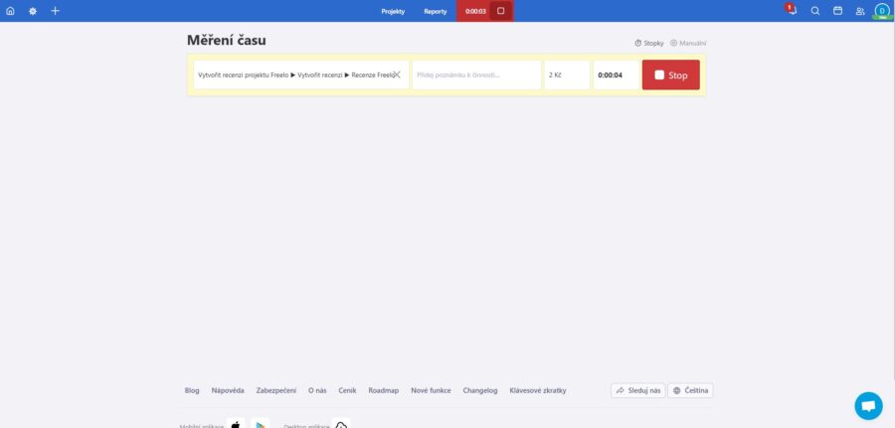Click the plus add-new icon
Screen dimensions: 895x428
click(55, 11)
